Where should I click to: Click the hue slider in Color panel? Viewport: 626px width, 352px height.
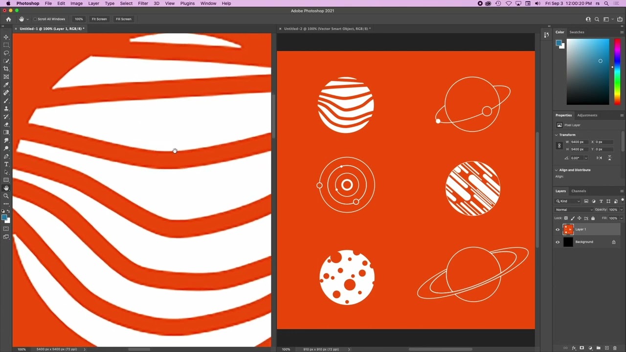coord(617,71)
